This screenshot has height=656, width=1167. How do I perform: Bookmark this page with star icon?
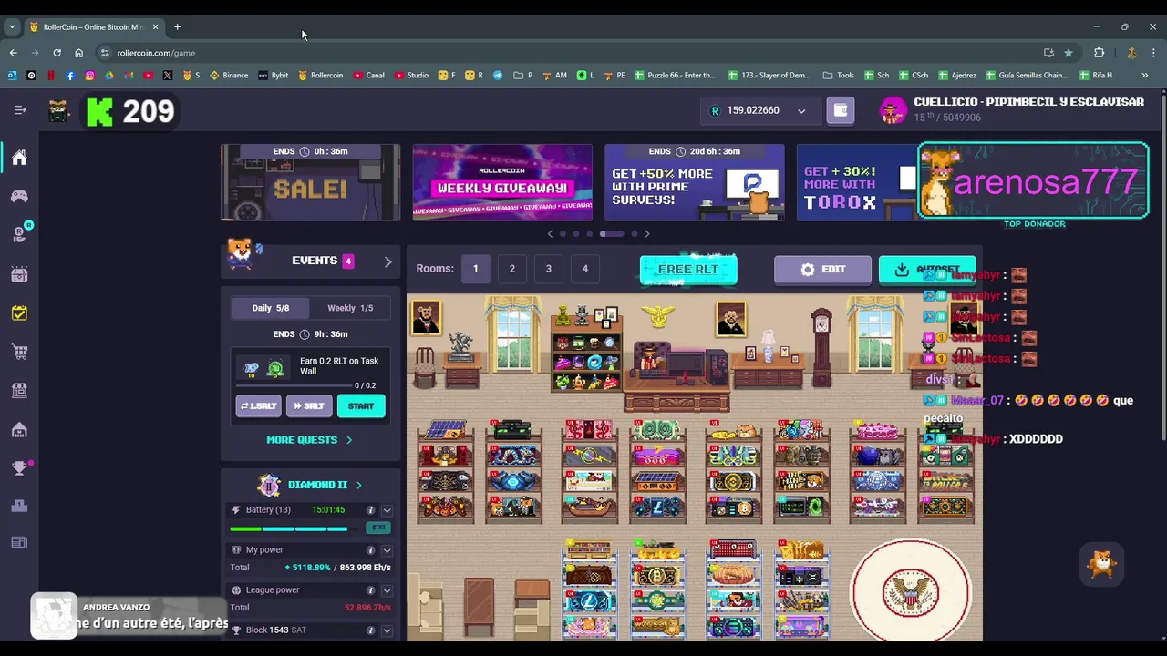pos(1069,53)
